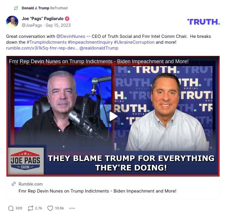
Task: Open the @realdonaldTrump mention
Action: pyautogui.click(x=99, y=48)
